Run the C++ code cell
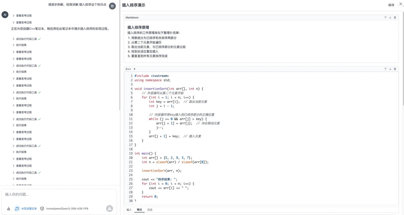The height and width of the screenshot is (215, 404). tap(135, 69)
